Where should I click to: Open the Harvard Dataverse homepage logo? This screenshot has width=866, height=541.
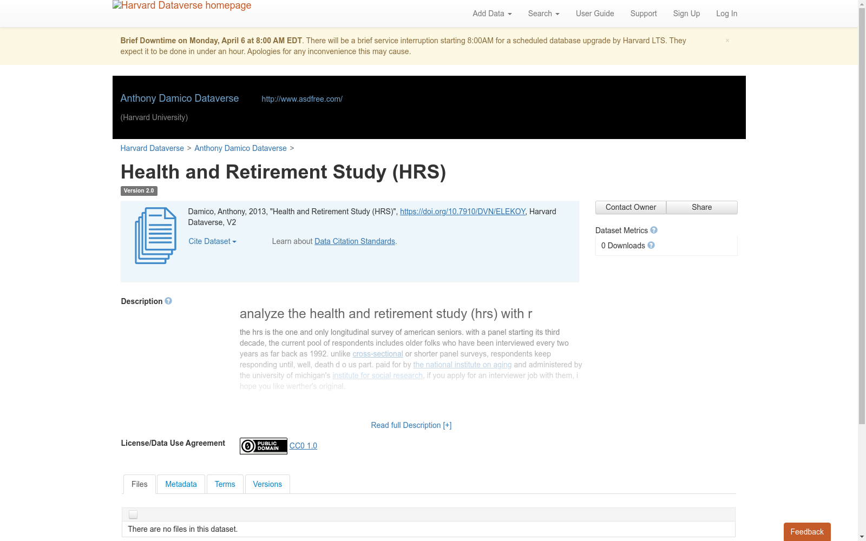[182, 6]
